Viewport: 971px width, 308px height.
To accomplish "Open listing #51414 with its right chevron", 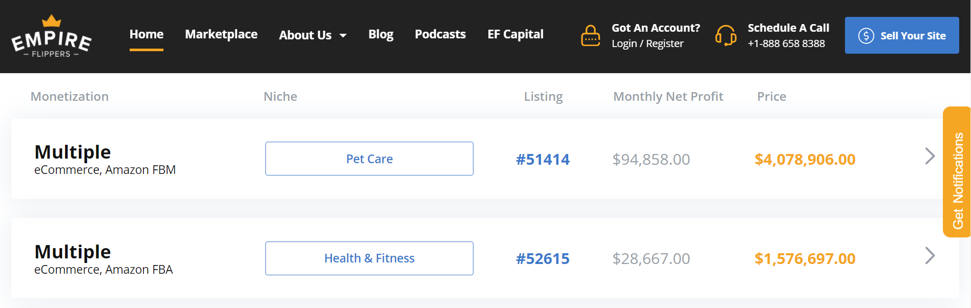I will click(x=929, y=156).
